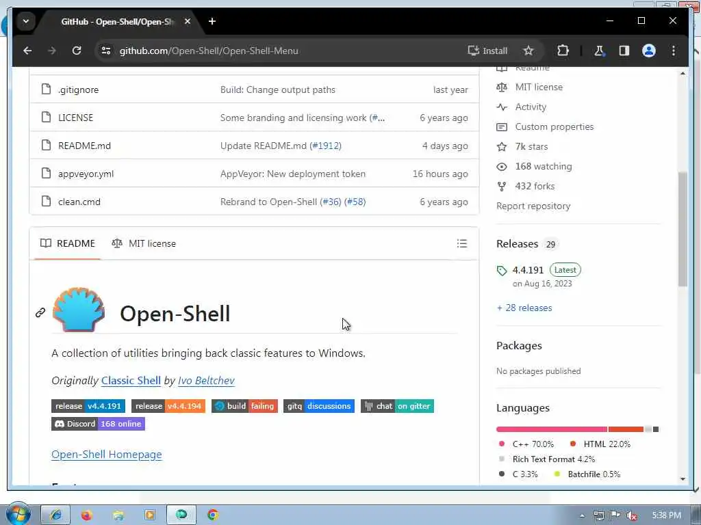
Task: Toggle the browser side panel icon
Action: tap(624, 51)
